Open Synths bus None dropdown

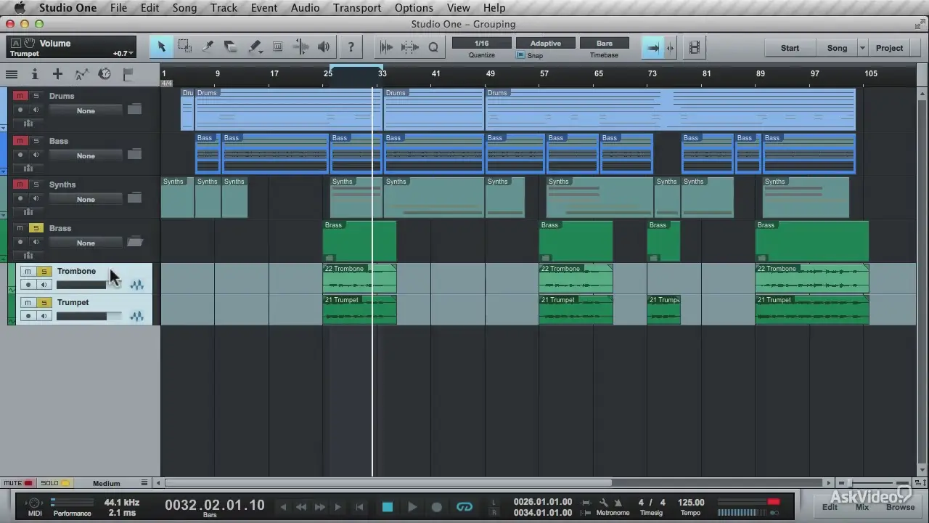[86, 199]
